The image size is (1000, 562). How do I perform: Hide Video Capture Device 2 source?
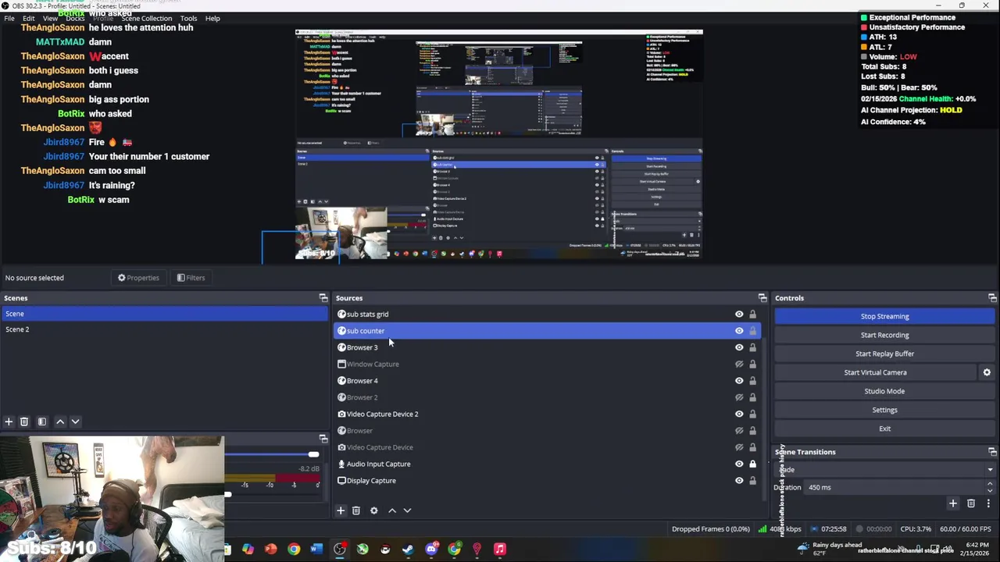(739, 414)
